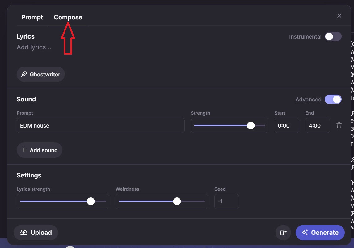
Task: Click the Add sound button
Action: pos(39,150)
